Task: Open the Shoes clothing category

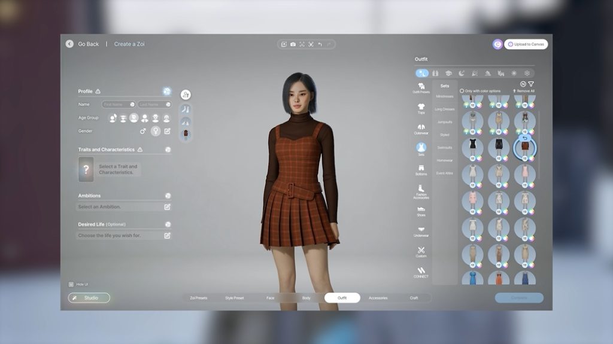Action: click(x=421, y=211)
